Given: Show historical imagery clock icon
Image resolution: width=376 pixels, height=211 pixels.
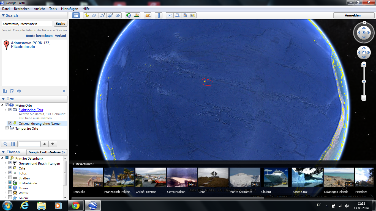Looking at the screenshot, I should [x=129, y=15].
